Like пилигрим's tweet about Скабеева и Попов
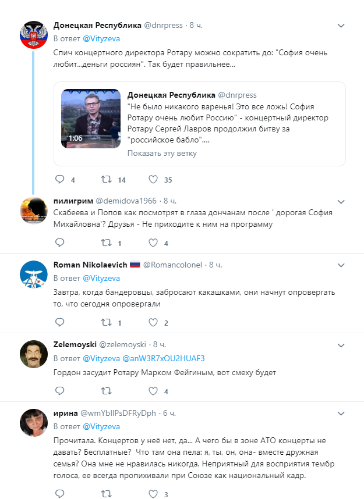Image resolution: width=364 pixels, height=499 pixels. pyautogui.click(x=153, y=243)
